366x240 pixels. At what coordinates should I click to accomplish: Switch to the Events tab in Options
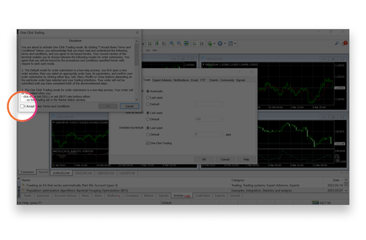click(x=213, y=80)
